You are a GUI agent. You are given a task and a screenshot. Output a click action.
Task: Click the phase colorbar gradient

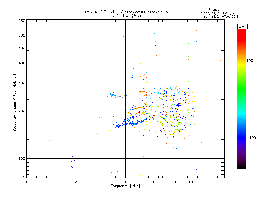point(242,99)
